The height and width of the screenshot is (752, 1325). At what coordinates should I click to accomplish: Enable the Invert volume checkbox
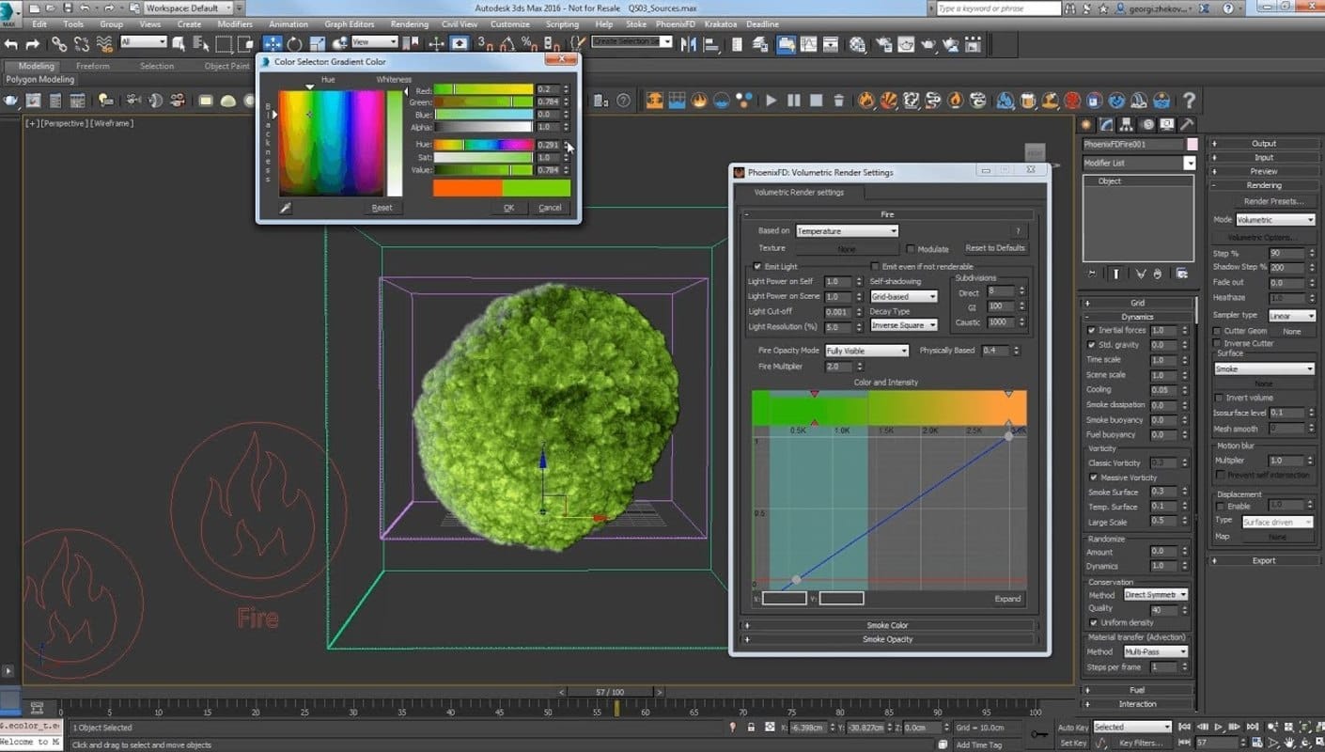(x=1218, y=398)
